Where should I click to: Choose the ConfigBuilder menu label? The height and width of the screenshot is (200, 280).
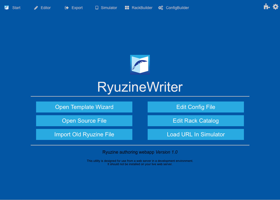tap(177, 8)
